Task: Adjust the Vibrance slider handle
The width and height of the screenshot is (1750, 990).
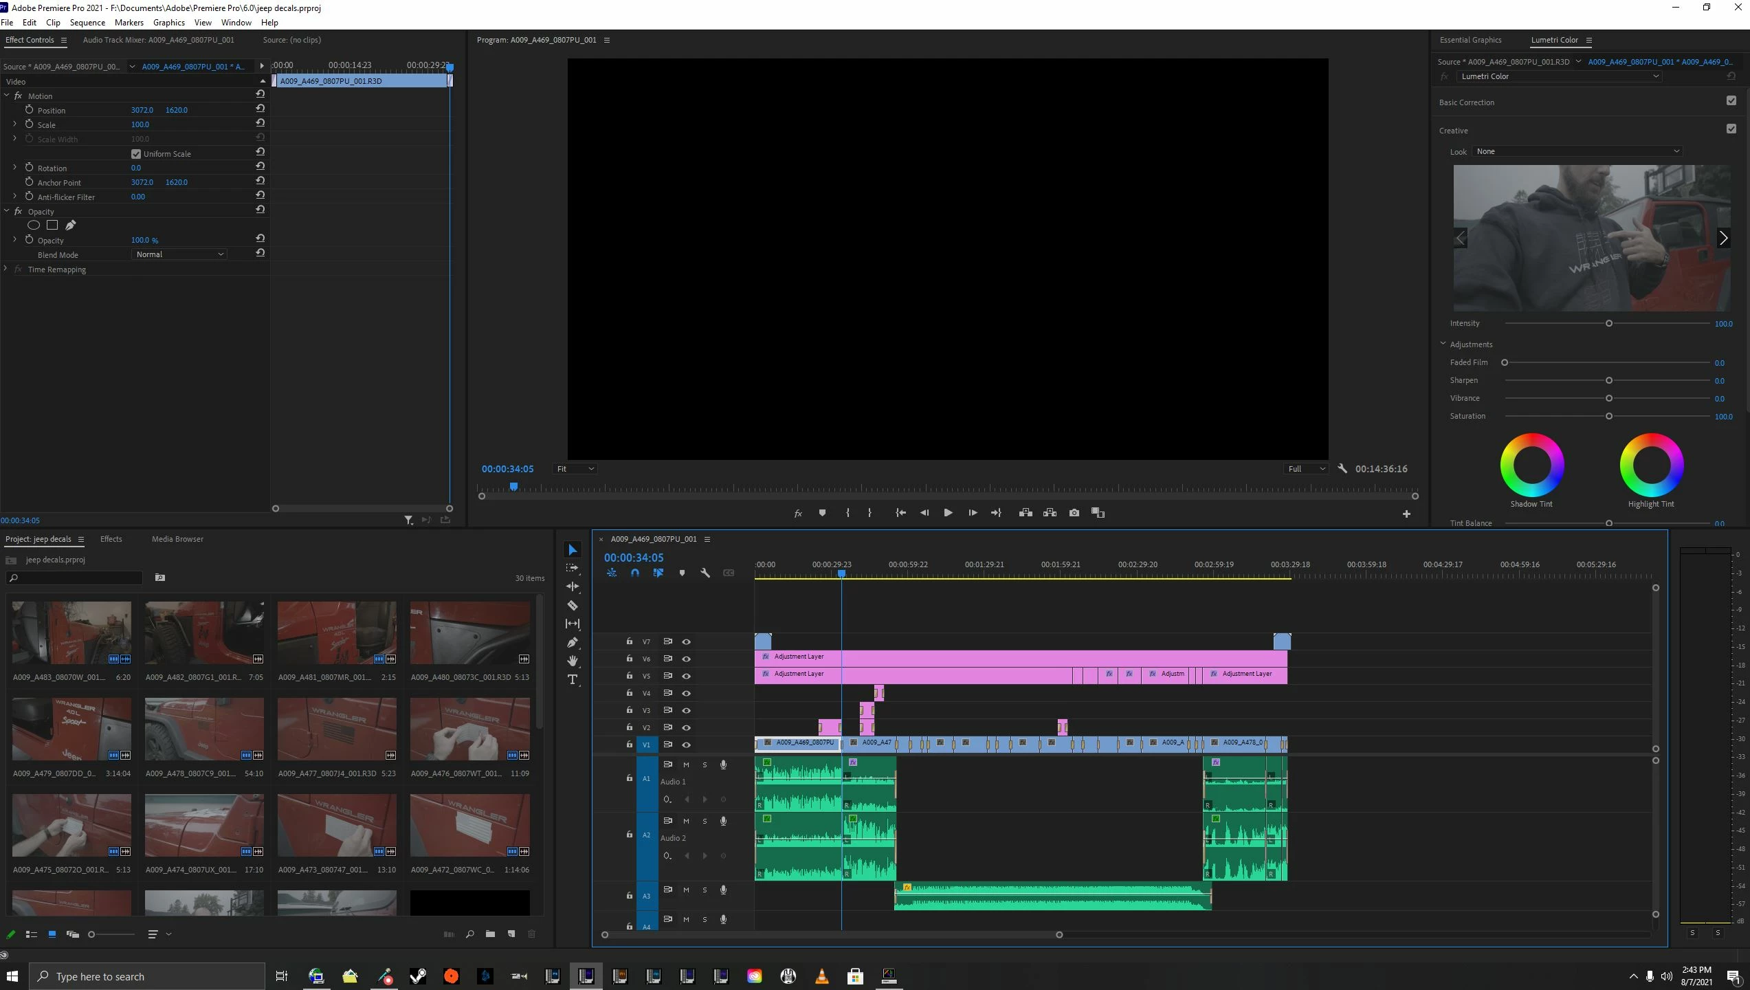Action: pyautogui.click(x=1608, y=398)
